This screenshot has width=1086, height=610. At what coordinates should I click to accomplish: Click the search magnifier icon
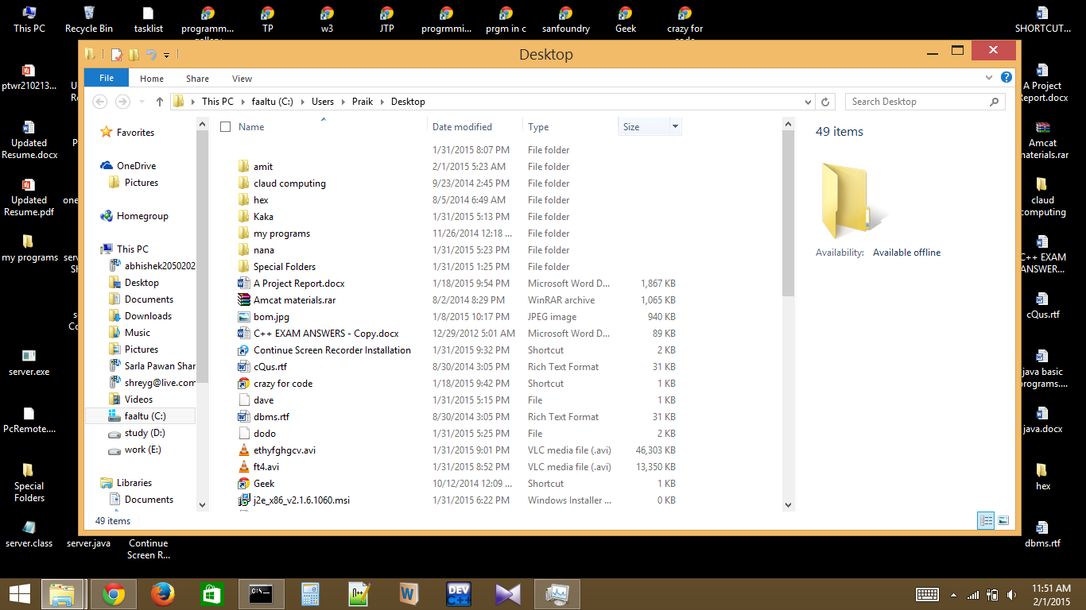(x=994, y=102)
